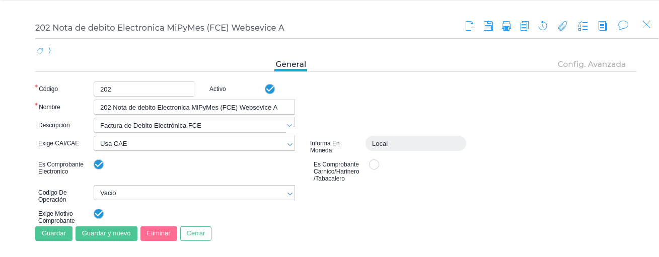Image resolution: width=659 pixels, height=257 pixels.
Task: Expand the Descripción dropdown
Action: coord(289,125)
